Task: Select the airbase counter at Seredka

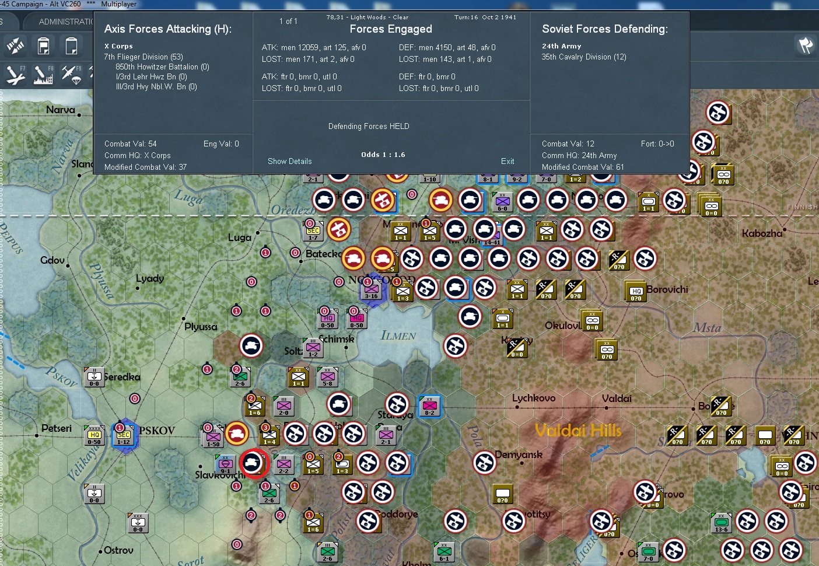Action: tap(94, 376)
